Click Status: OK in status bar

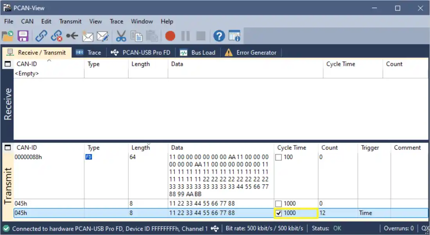tap(327, 228)
